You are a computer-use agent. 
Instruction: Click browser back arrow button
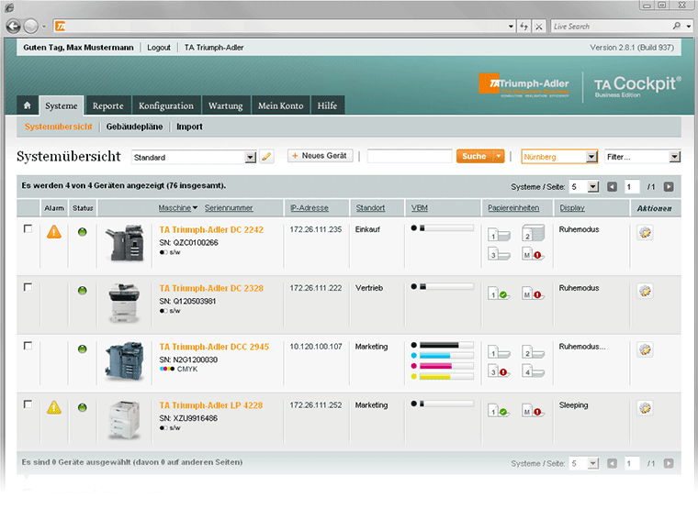coord(14,27)
